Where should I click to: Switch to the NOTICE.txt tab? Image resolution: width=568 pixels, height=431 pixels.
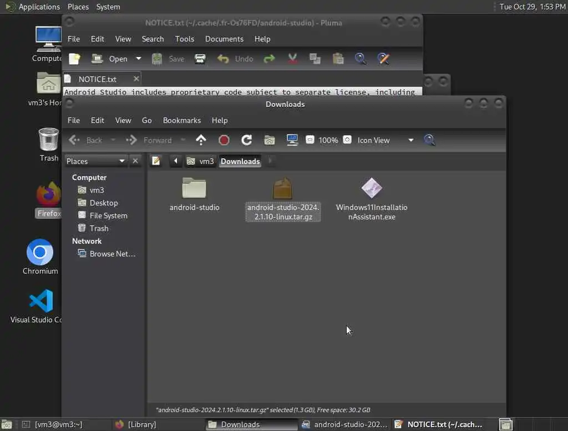(98, 79)
